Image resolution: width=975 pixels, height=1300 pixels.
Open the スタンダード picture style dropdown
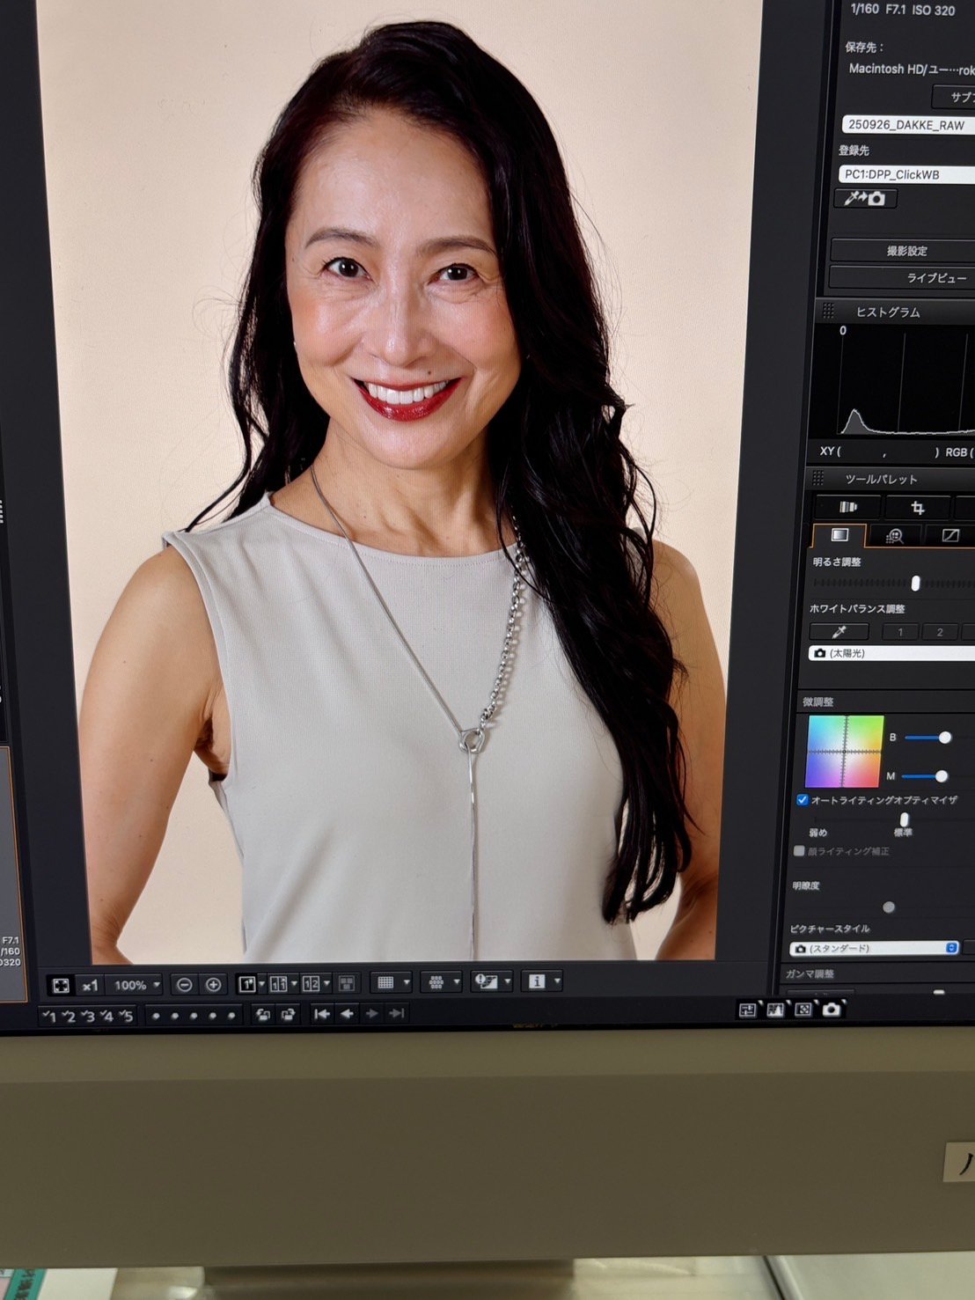pos(873,948)
